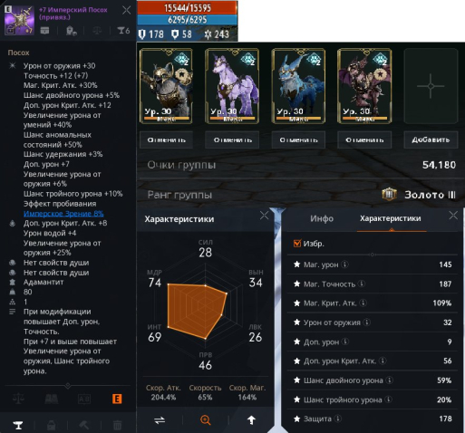
Task: Click the Добавить button
Action: pyautogui.click(x=431, y=140)
